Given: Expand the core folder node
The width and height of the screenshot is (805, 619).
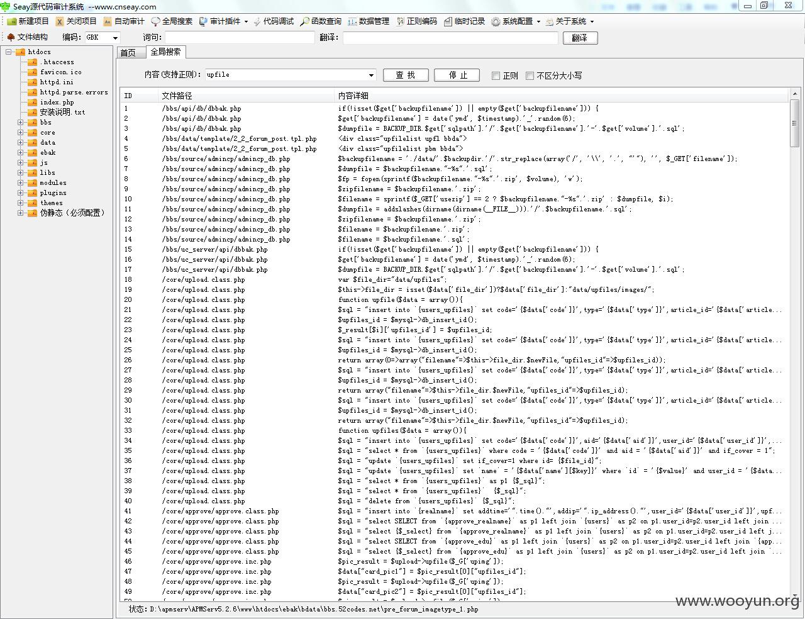Looking at the screenshot, I should (20, 133).
